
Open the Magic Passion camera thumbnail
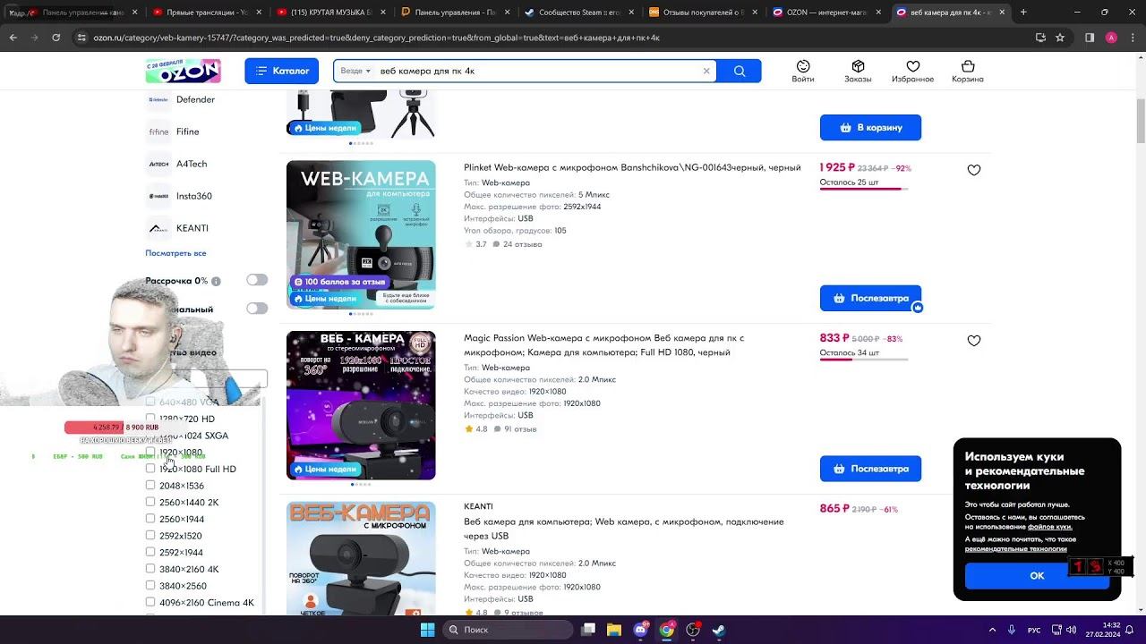click(361, 405)
